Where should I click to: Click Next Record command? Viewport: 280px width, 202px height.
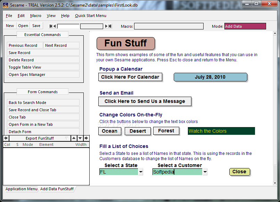[x=61, y=45]
